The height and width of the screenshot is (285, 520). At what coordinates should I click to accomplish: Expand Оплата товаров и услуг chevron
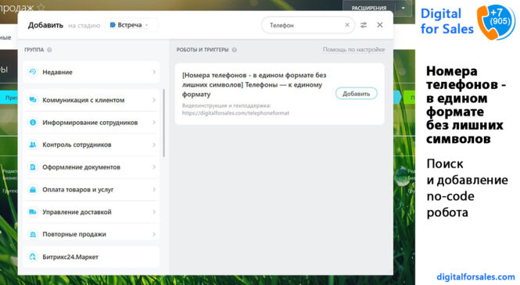click(x=154, y=189)
